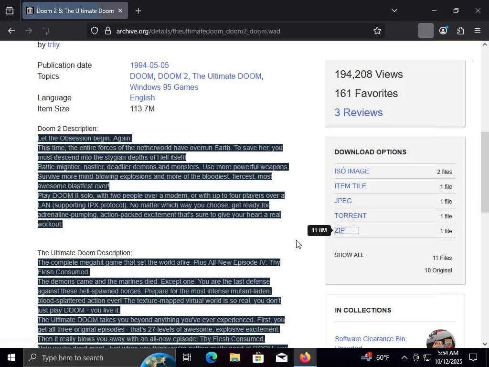Open the Windows 95 Games topic
This screenshot has height=367, width=489.
pyautogui.click(x=164, y=87)
